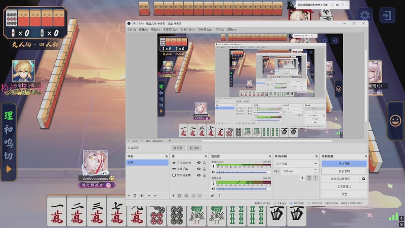The image size is (405, 228).
Task: Delete selected source with trash icon
Action: [x=180, y=196]
